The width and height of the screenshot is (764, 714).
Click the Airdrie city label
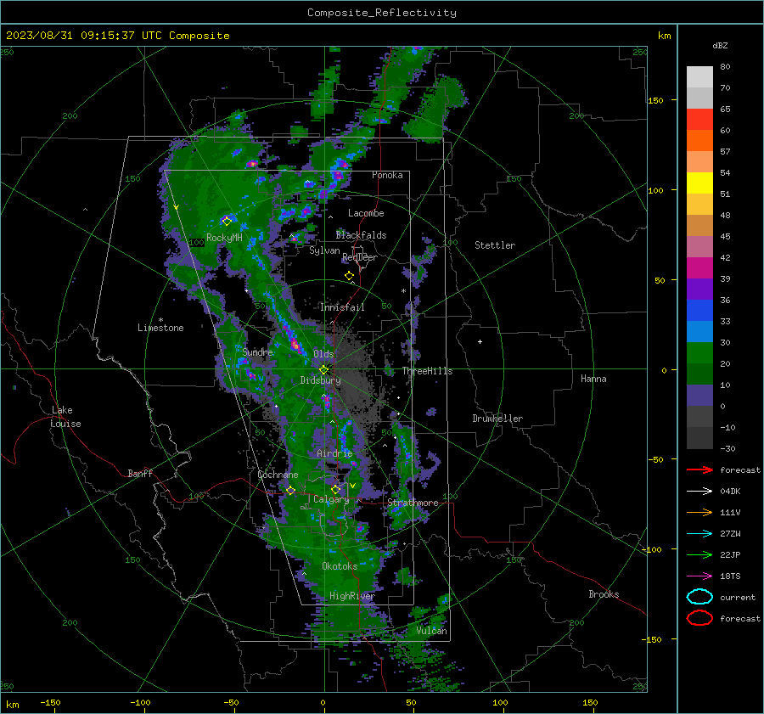(x=334, y=453)
